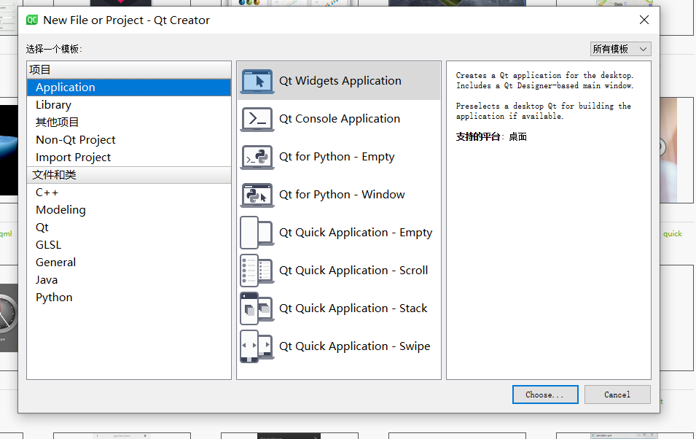Select Qt file category

tap(129, 228)
